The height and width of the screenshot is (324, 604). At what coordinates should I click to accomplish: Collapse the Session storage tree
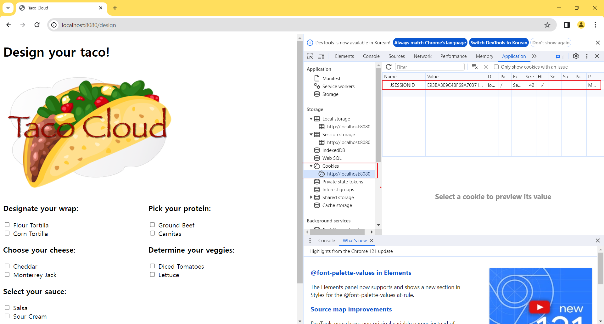[x=311, y=134]
